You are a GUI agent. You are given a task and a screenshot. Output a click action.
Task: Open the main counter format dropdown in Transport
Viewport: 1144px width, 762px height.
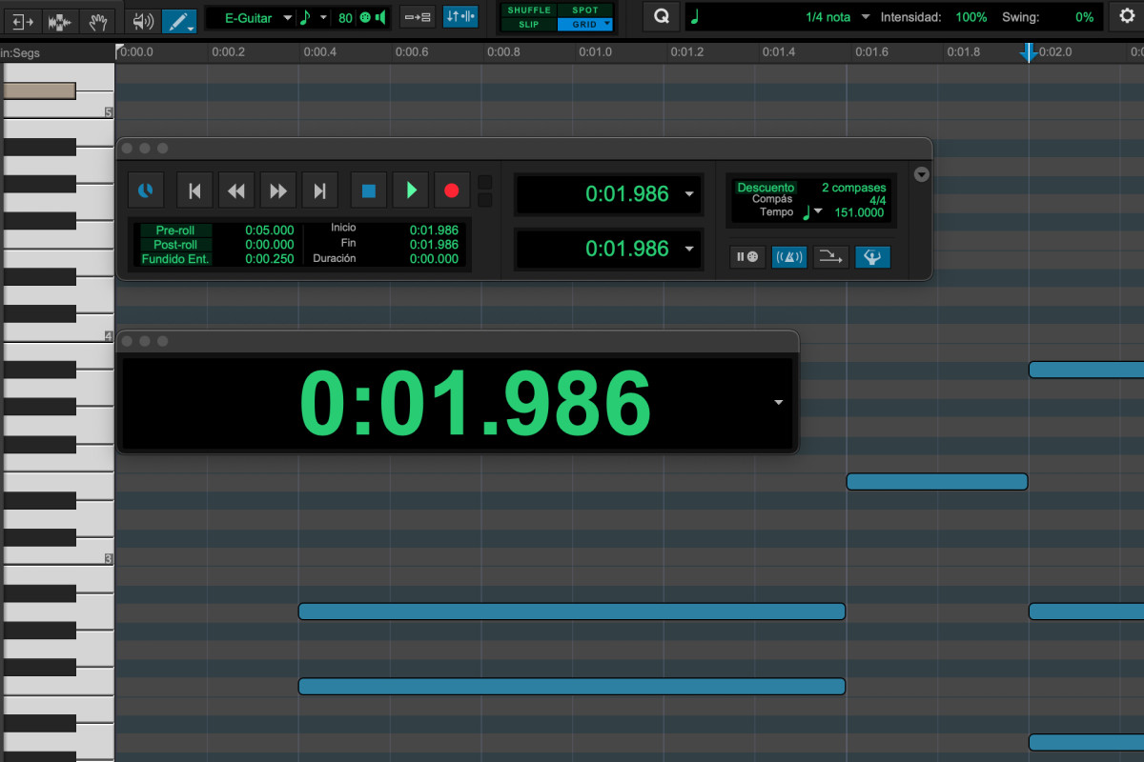point(689,194)
